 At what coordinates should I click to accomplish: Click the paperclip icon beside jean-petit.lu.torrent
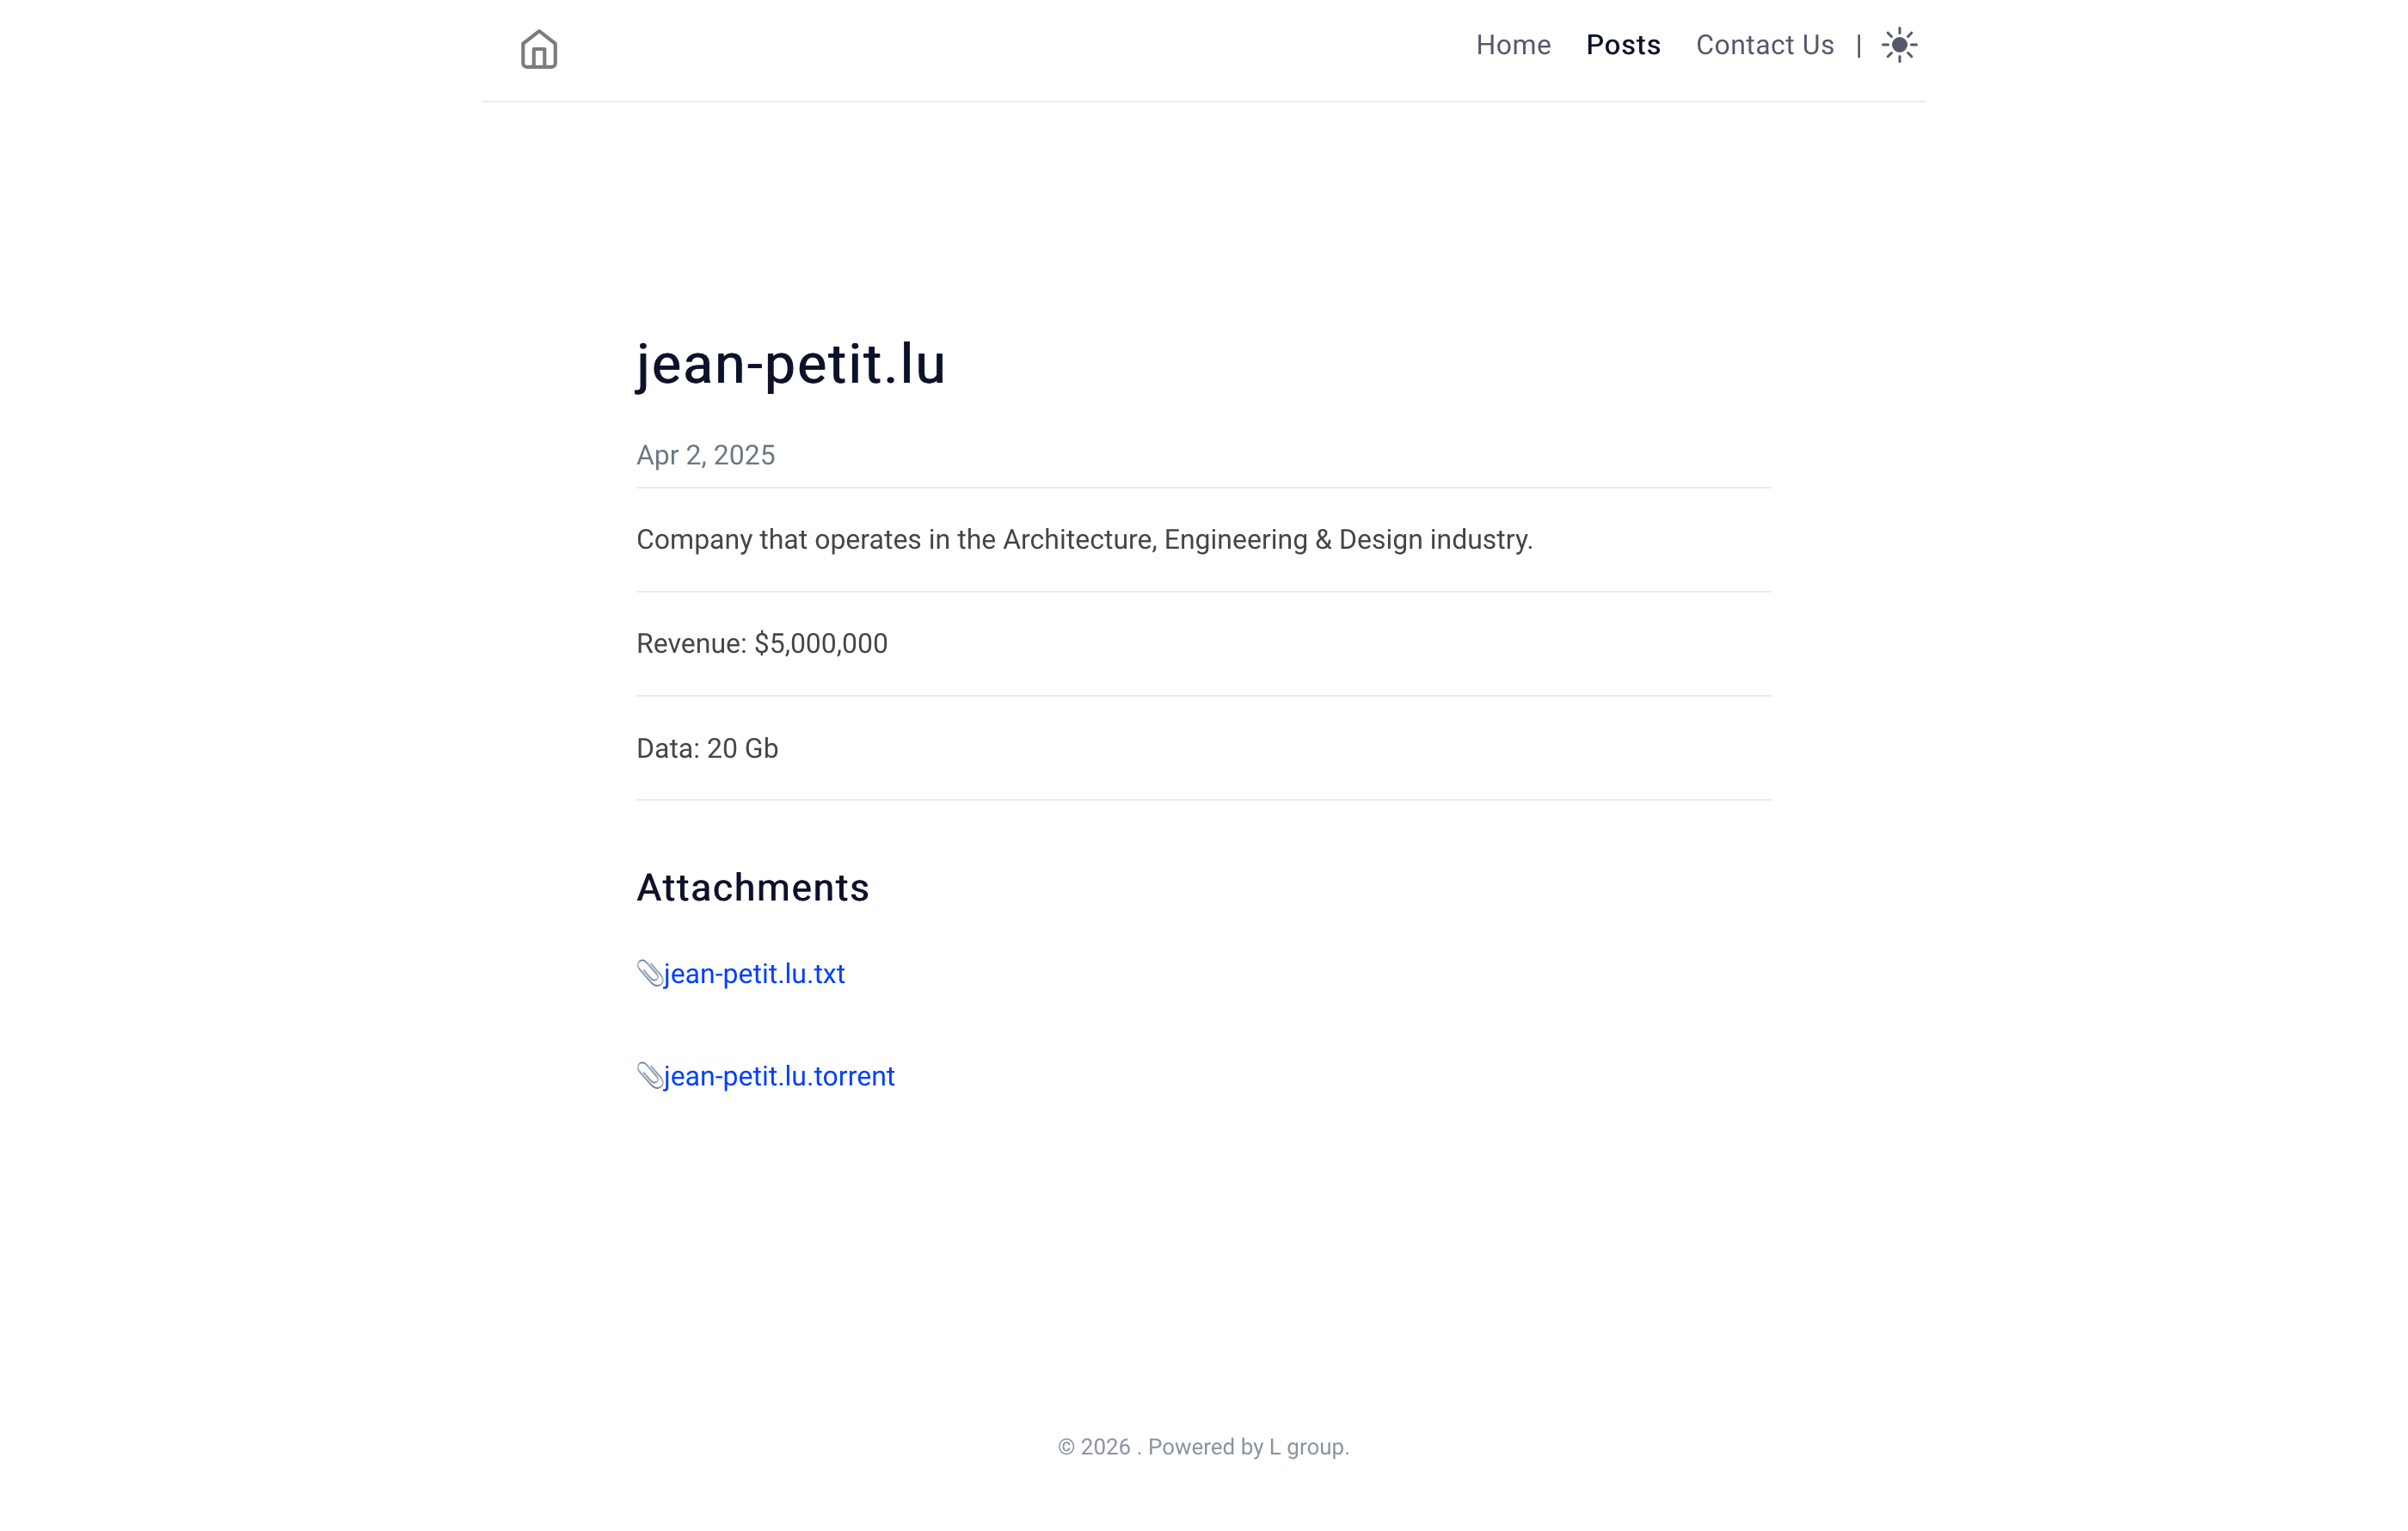tap(650, 1076)
